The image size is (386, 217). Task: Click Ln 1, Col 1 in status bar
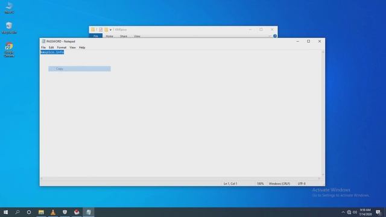pos(230,183)
